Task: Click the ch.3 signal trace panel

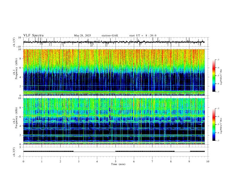Action: (116, 152)
